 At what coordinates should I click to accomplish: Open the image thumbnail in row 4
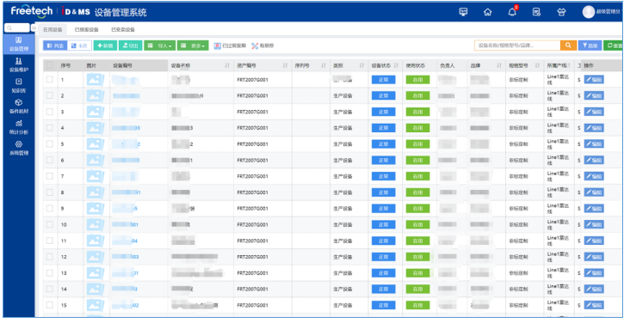tap(96, 128)
